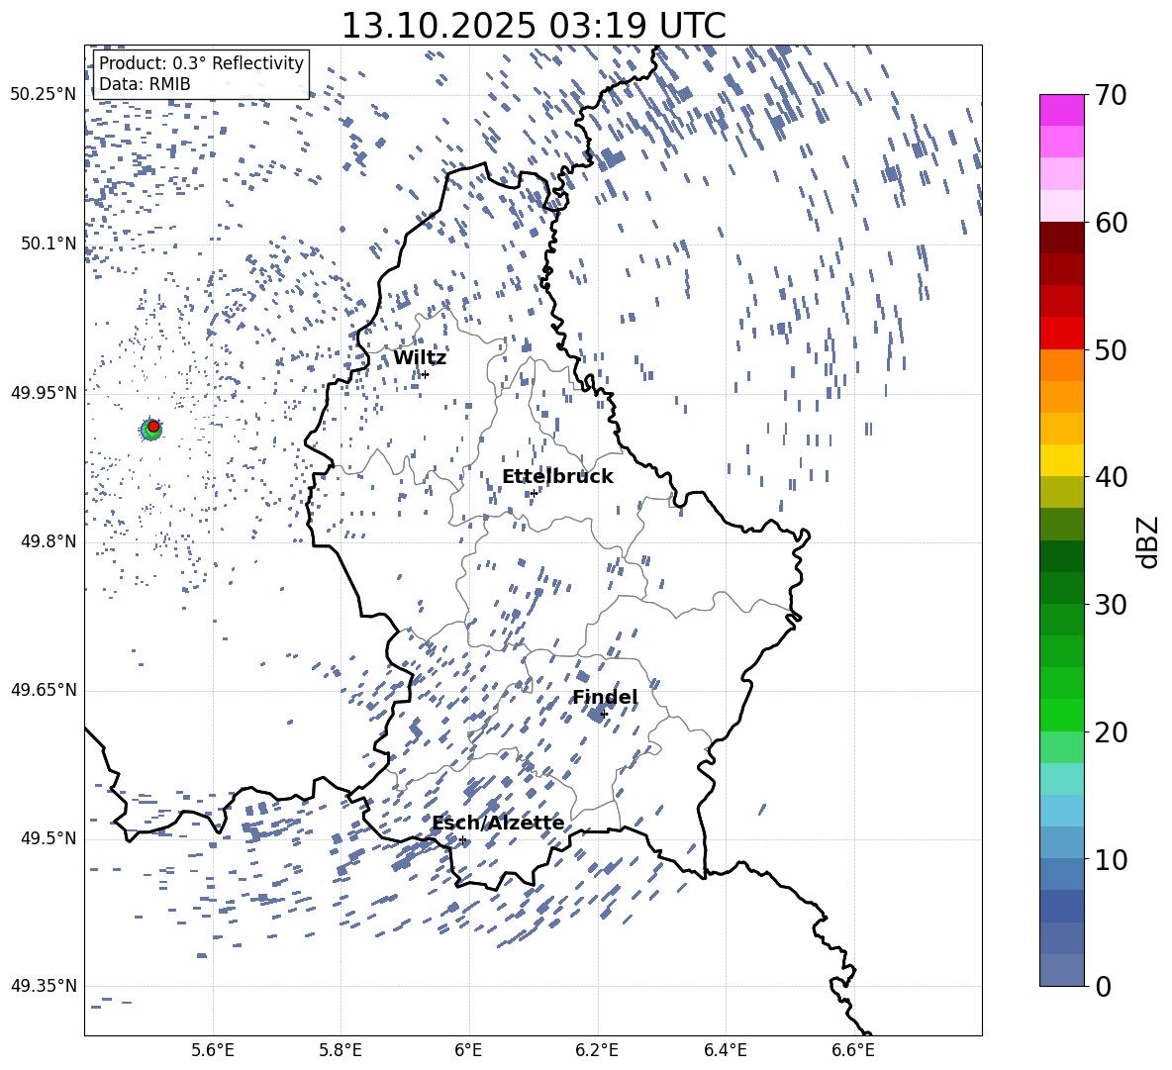Click the Esch/Alzette station label
Screen dimensions: 1172x1070
point(498,823)
